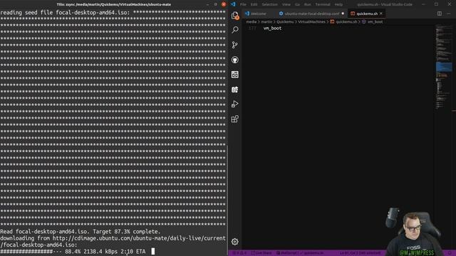456x256 pixels.
Task: Open the Search view in VS Code
Action: [x=235, y=30]
